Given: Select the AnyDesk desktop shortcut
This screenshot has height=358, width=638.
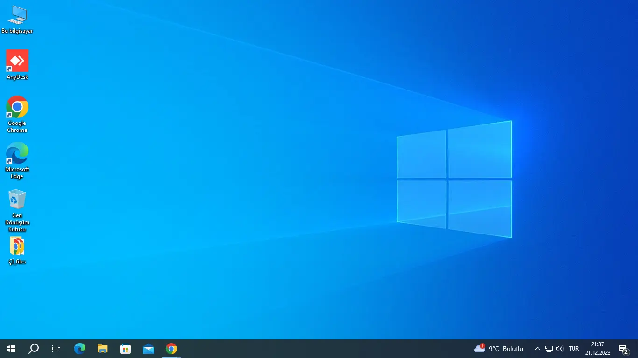Looking at the screenshot, I should coord(17,65).
